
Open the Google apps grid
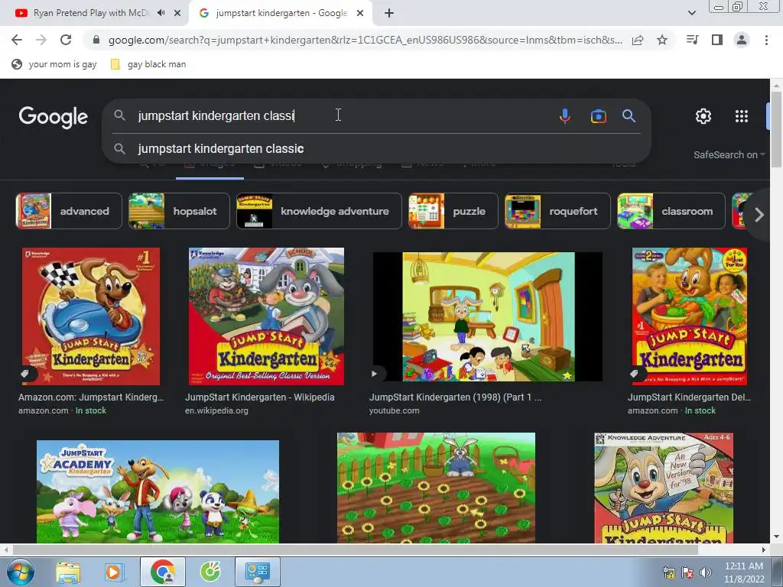pyautogui.click(x=742, y=116)
